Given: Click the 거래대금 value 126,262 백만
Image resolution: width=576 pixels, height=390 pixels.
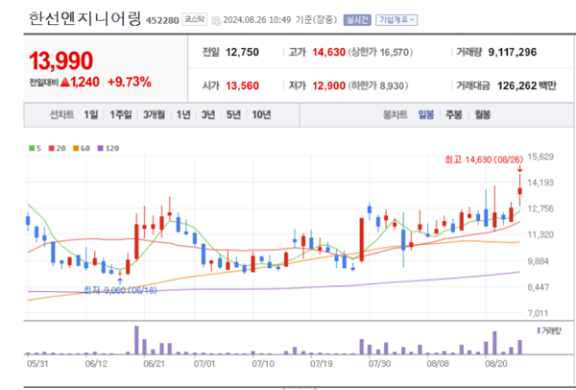Looking at the screenshot, I should [527, 86].
